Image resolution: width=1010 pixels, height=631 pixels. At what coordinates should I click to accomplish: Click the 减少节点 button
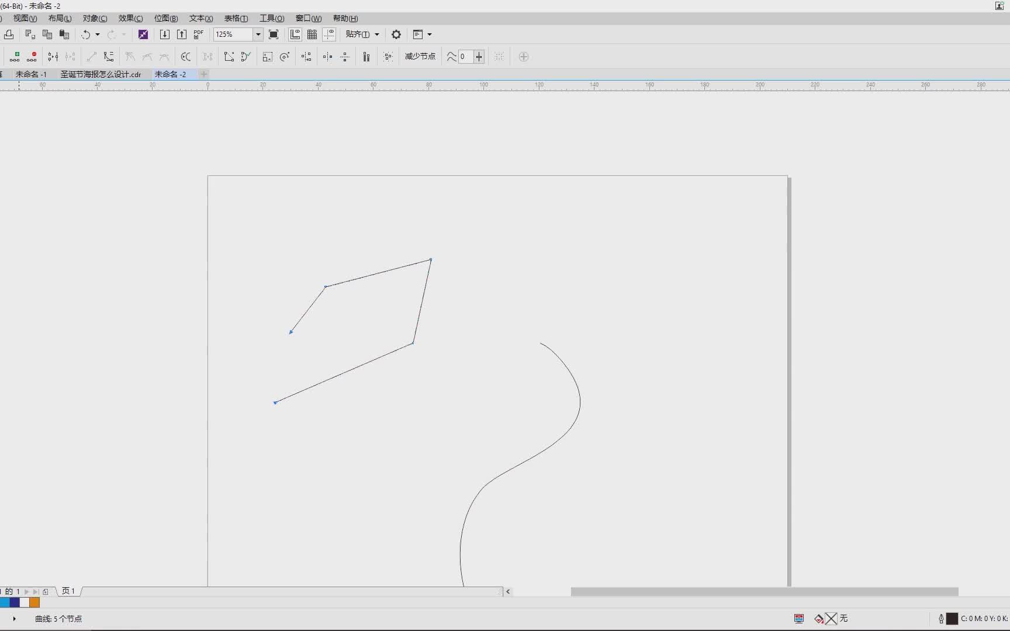click(420, 56)
